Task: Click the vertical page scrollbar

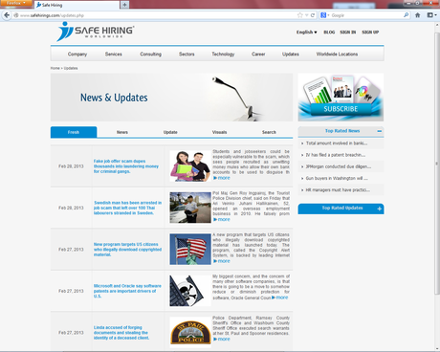Action: (437, 163)
